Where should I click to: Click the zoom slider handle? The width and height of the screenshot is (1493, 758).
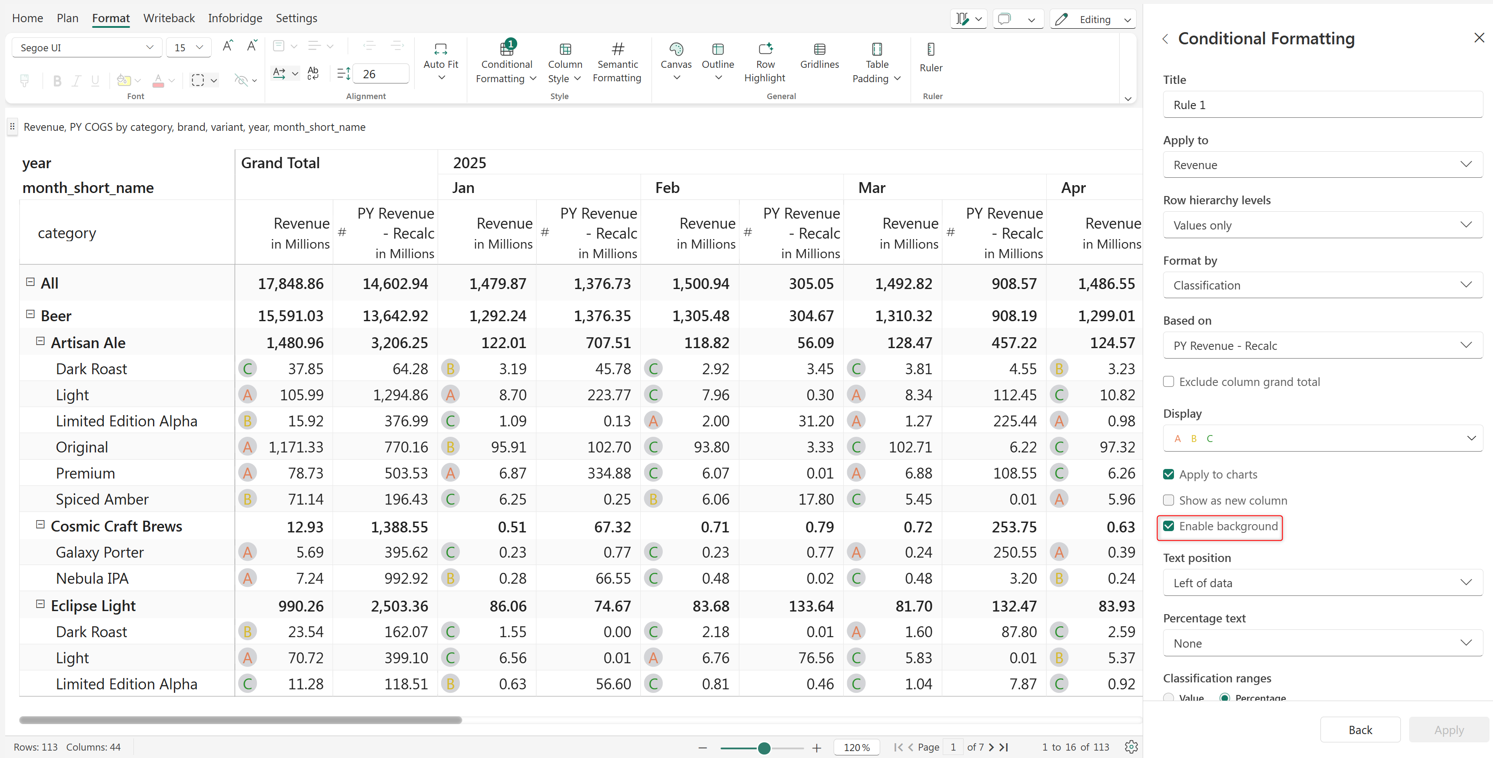click(764, 748)
